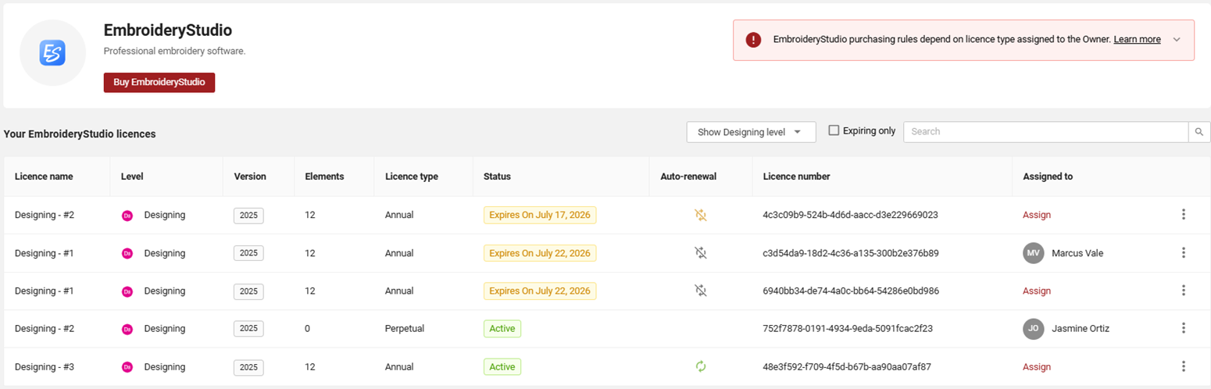Sort by the Licence name column header
The width and height of the screenshot is (1211, 389).
click(x=44, y=177)
